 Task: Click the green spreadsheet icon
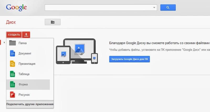[12, 74]
